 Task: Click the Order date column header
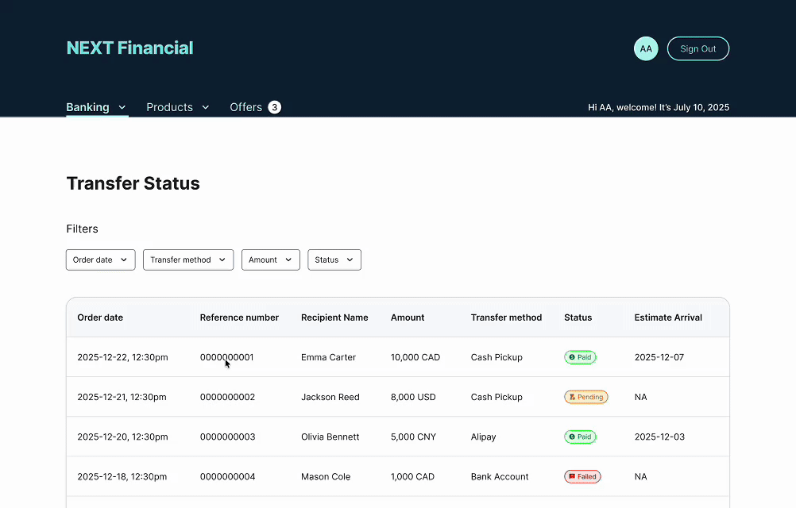100,317
